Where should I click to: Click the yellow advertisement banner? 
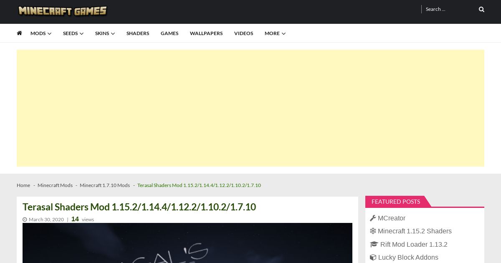coord(250,108)
